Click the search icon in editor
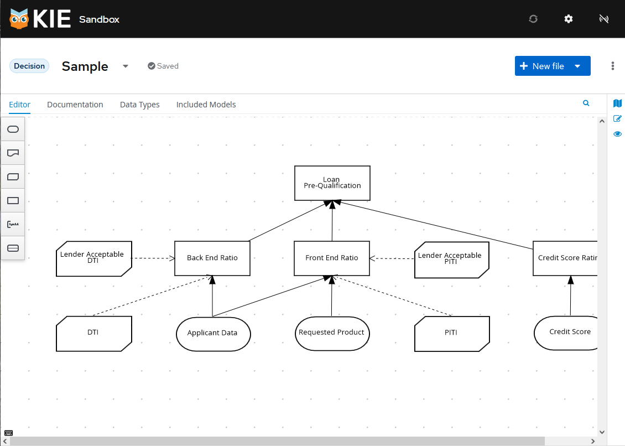 click(x=586, y=103)
